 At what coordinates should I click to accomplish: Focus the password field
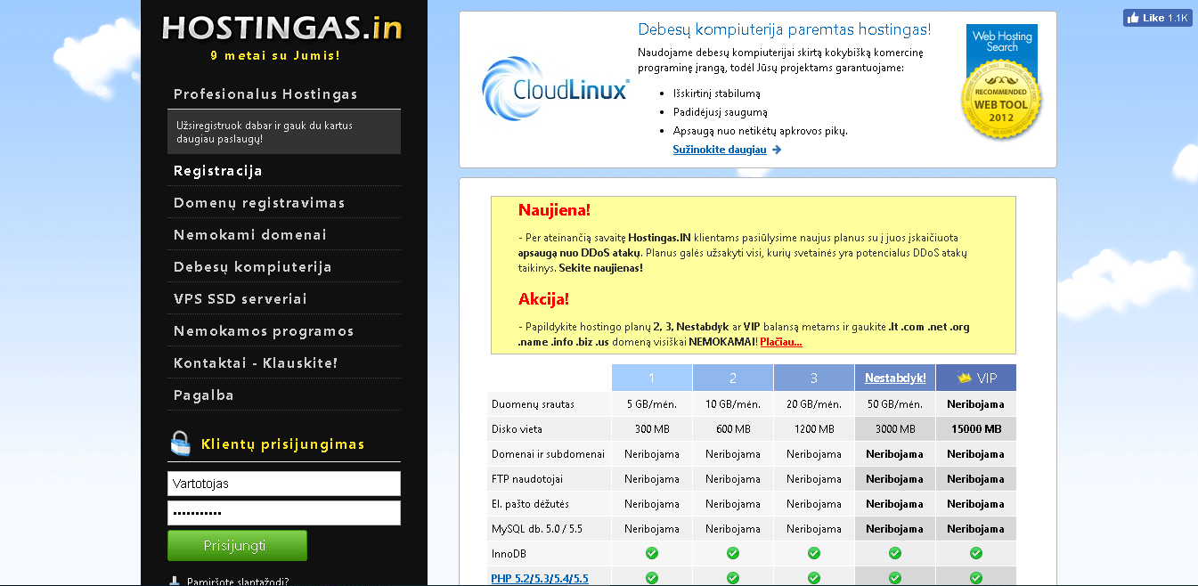(x=284, y=513)
